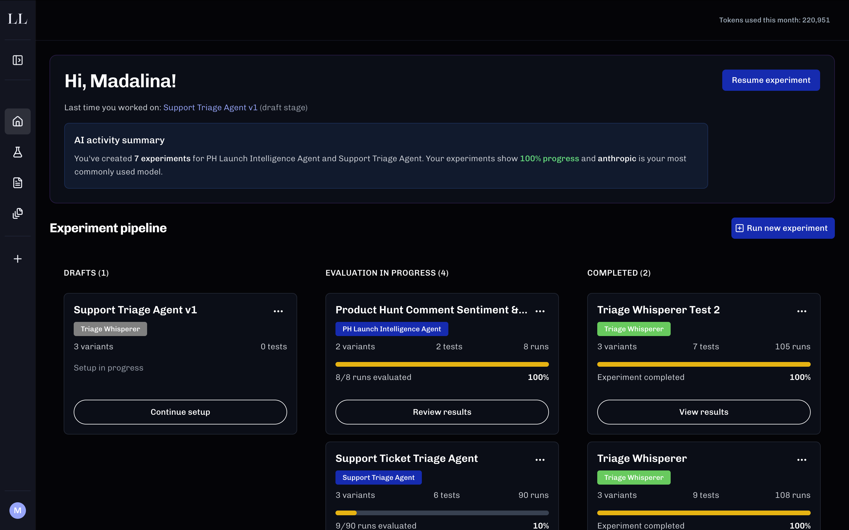
Task: Open the flask experiments sidebar icon
Action: pos(17,152)
